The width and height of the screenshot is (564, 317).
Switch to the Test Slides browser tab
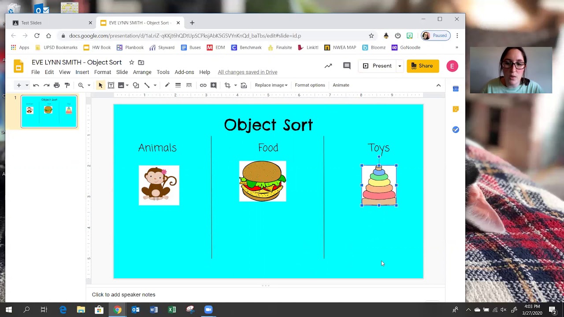point(52,23)
